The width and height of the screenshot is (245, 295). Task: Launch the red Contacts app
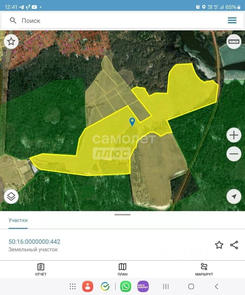88,286
